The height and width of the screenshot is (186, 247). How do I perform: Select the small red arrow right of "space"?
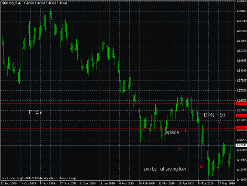click(186, 130)
